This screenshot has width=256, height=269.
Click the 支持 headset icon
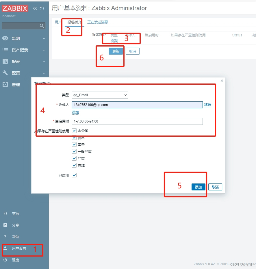coord(5,214)
